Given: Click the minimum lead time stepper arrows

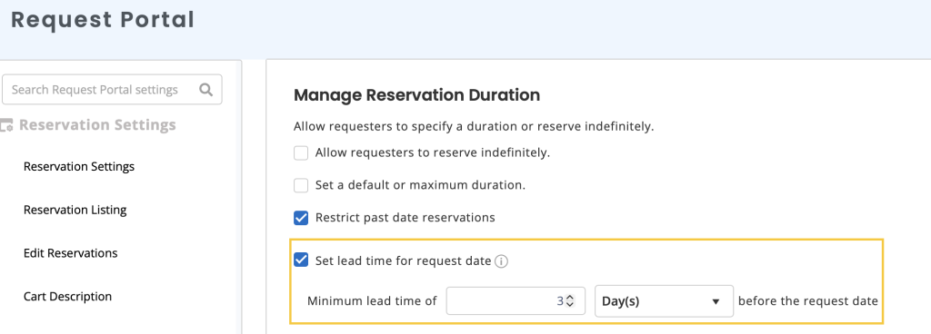Looking at the screenshot, I should coord(570,301).
